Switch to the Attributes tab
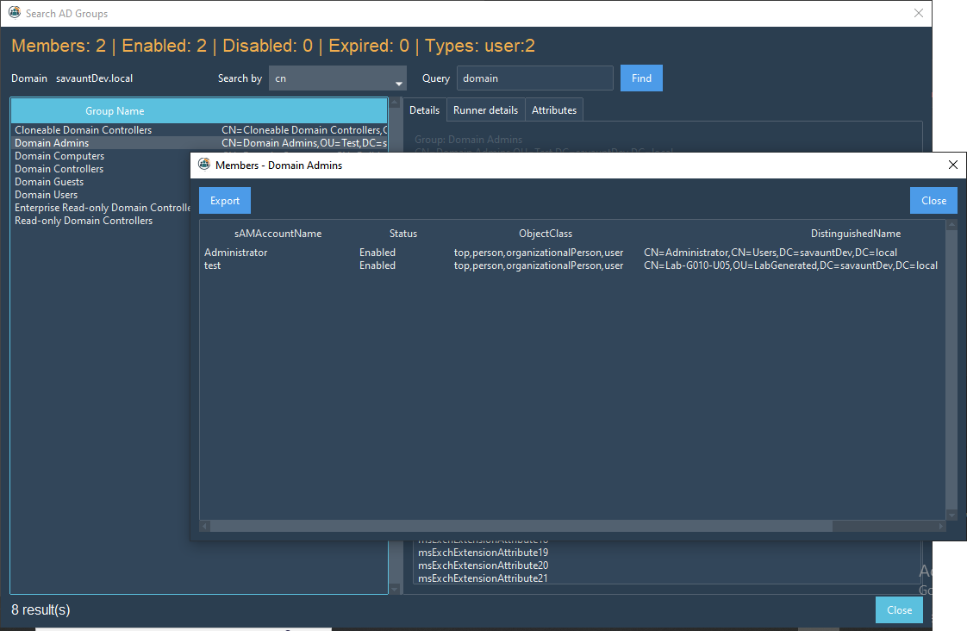 [x=554, y=109]
